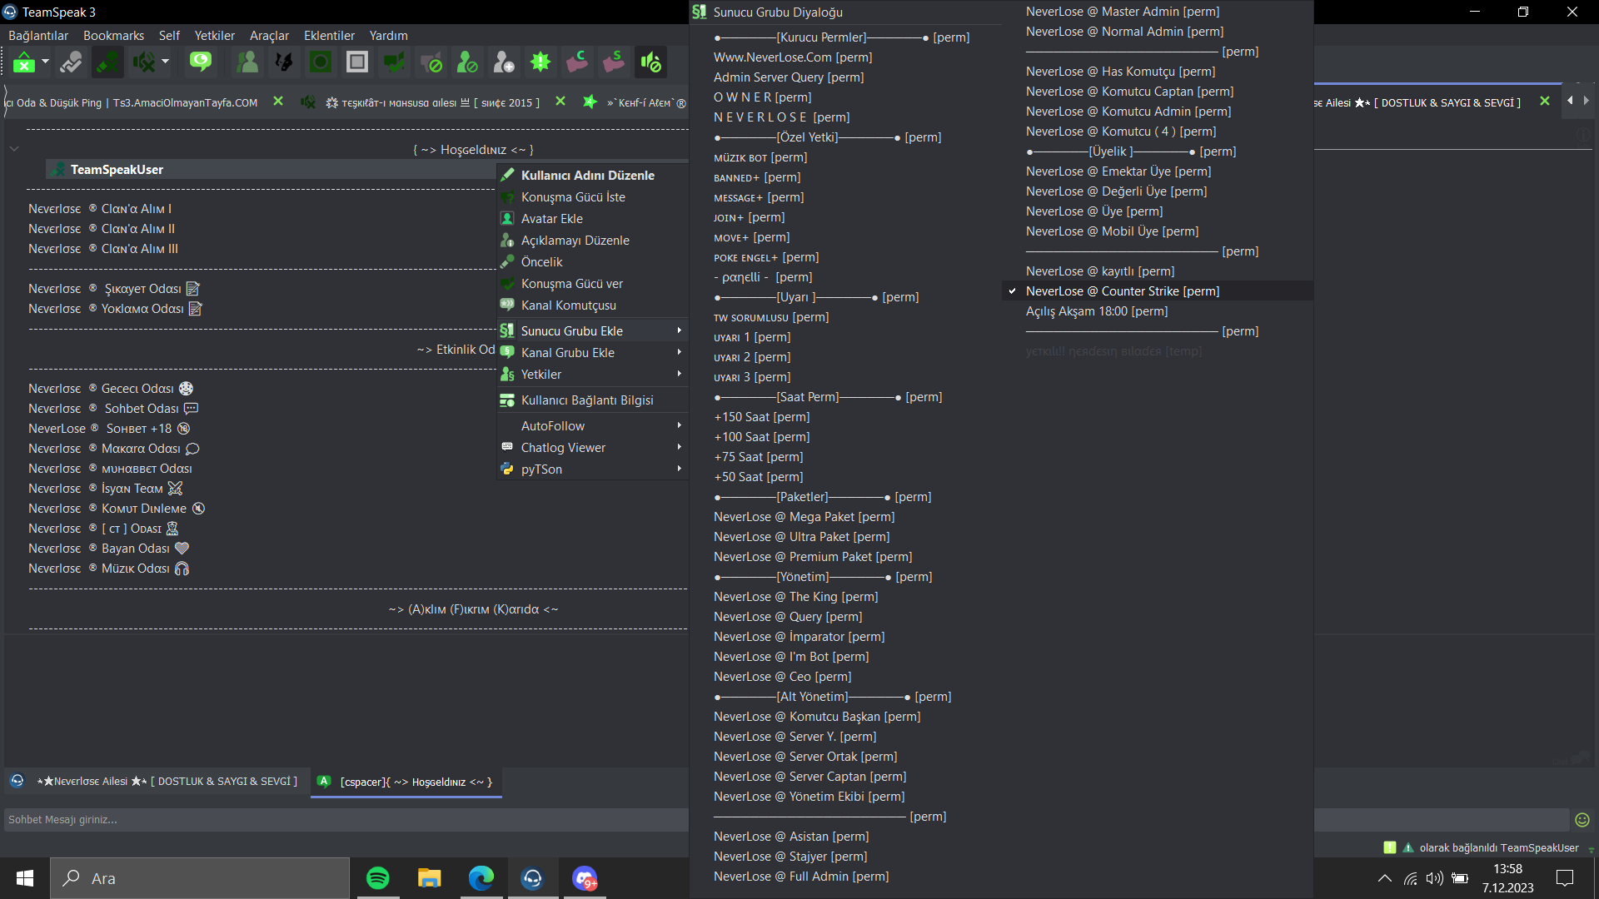
Task: Switch to the Neverlose Ailesi chat tab
Action: (x=157, y=782)
